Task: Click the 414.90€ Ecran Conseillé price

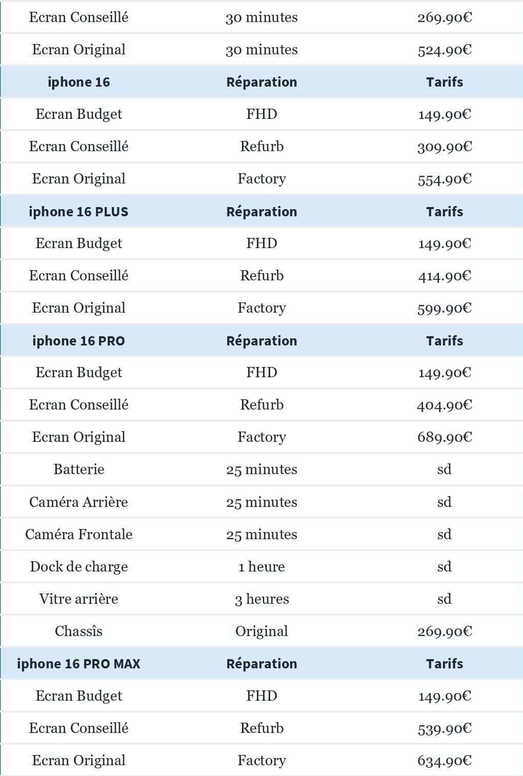Action: (x=445, y=276)
